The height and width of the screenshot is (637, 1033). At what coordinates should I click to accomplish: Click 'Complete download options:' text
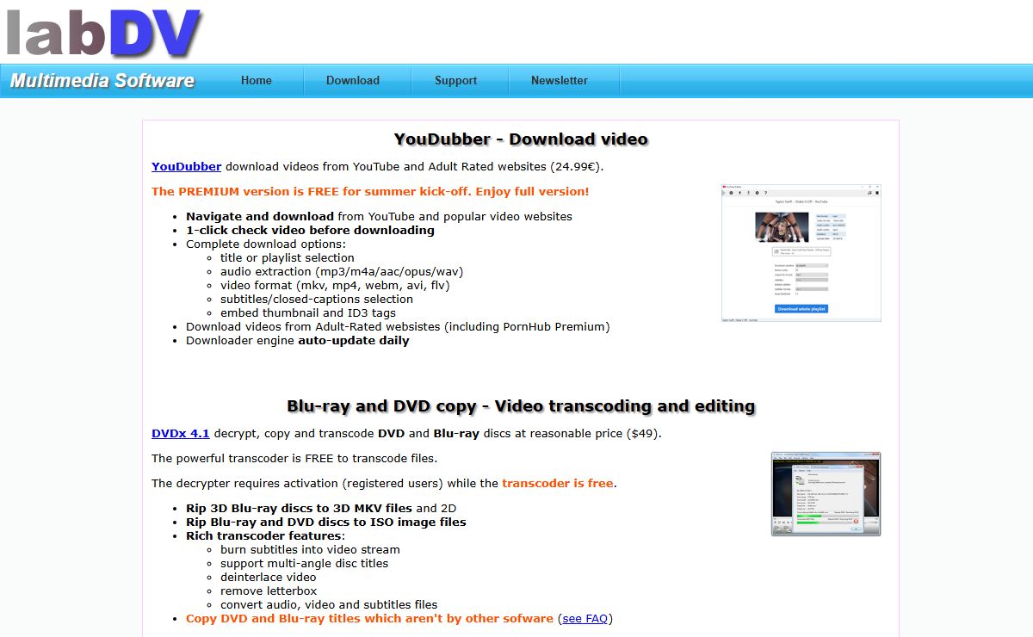click(266, 244)
